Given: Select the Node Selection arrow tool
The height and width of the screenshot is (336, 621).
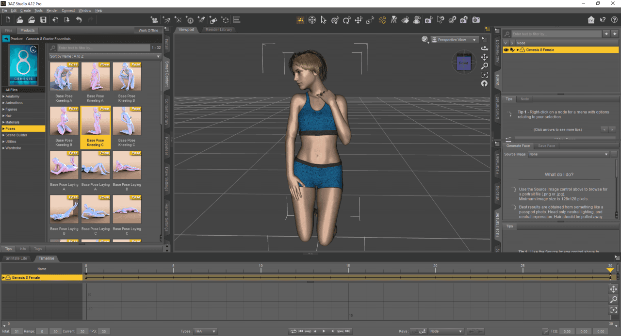Looking at the screenshot, I should pyautogui.click(x=324, y=20).
